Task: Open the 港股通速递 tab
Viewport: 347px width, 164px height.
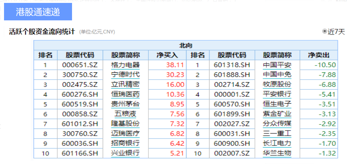Action: pyautogui.click(x=38, y=12)
